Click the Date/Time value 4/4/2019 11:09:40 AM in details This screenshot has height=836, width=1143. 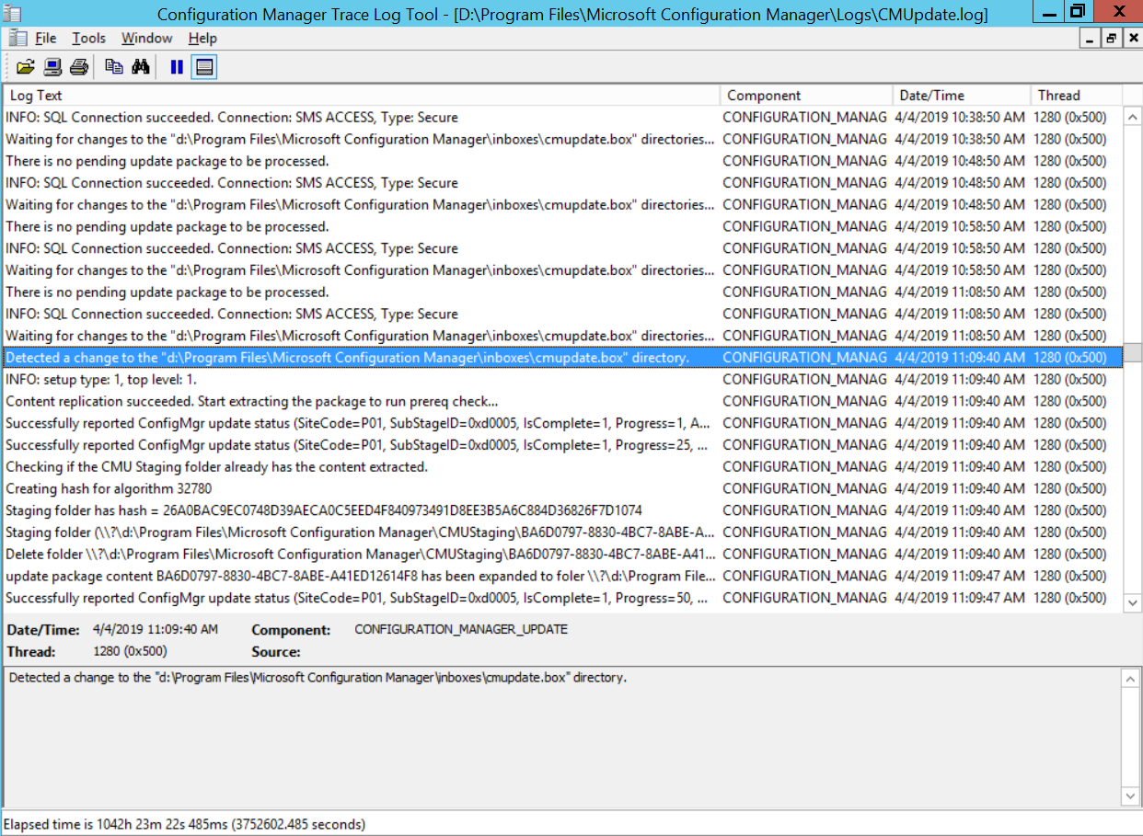click(156, 630)
